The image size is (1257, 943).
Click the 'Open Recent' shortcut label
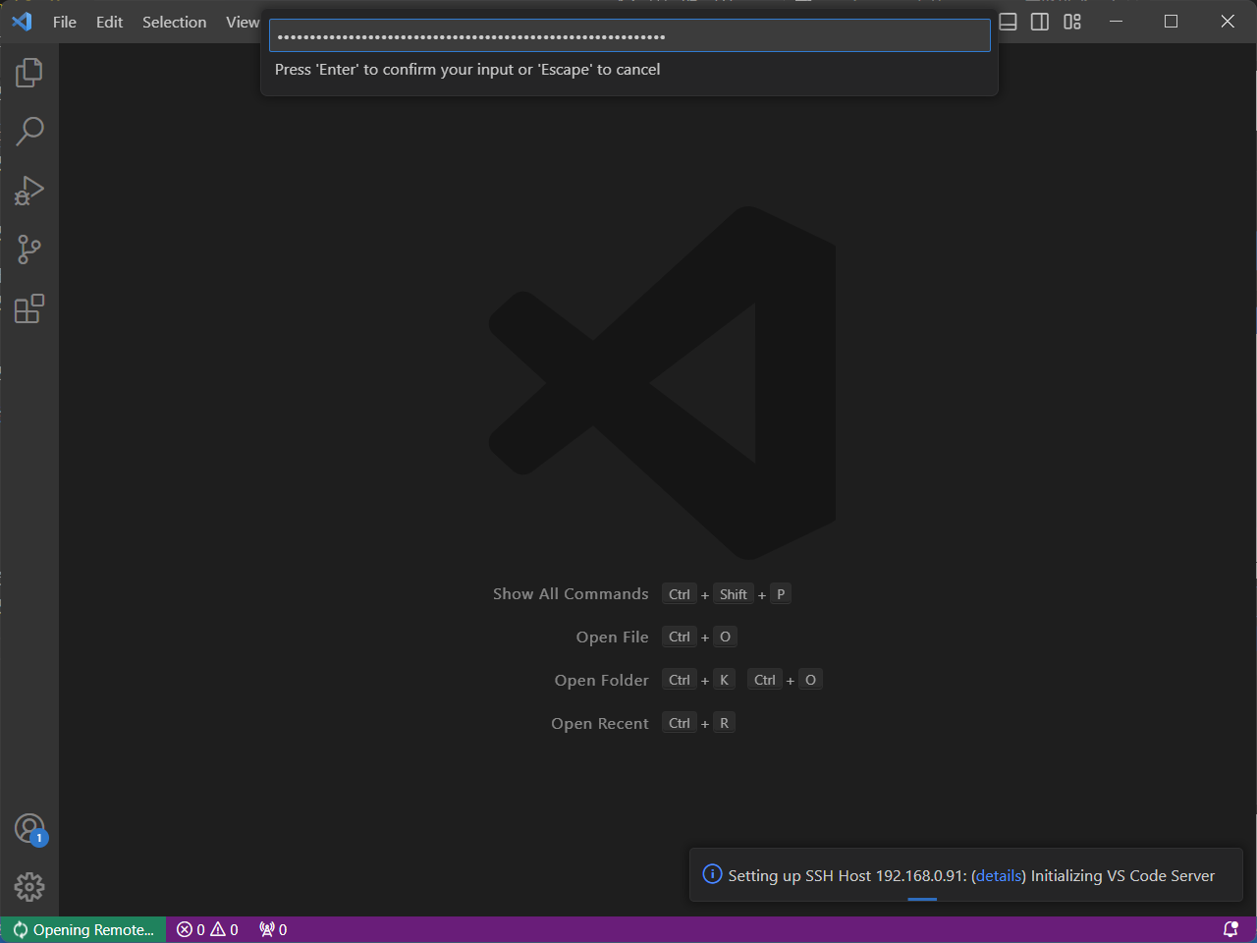tap(599, 724)
